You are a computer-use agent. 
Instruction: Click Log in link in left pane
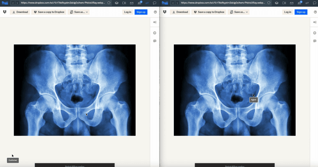click(x=128, y=12)
